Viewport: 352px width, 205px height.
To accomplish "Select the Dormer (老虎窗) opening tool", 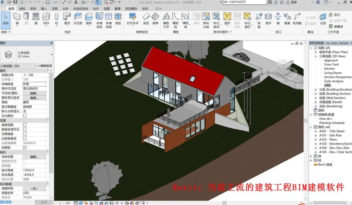I will (x=297, y=18).
